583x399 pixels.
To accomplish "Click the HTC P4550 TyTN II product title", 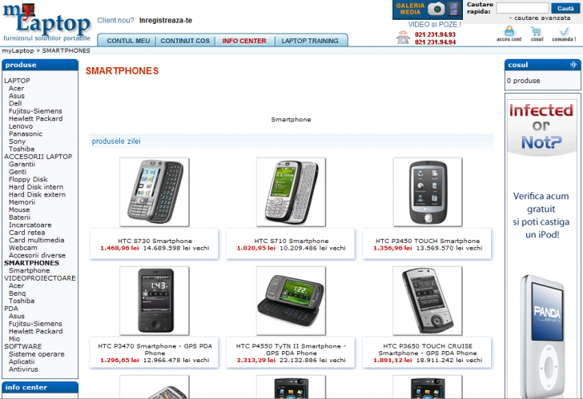I will point(291,349).
